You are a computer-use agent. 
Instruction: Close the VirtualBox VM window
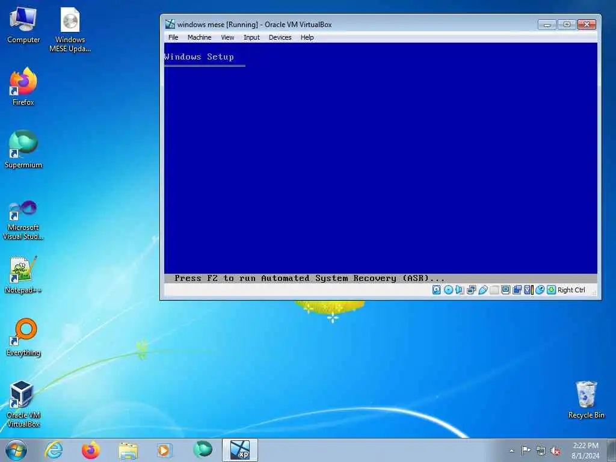(x=587, y=24)
